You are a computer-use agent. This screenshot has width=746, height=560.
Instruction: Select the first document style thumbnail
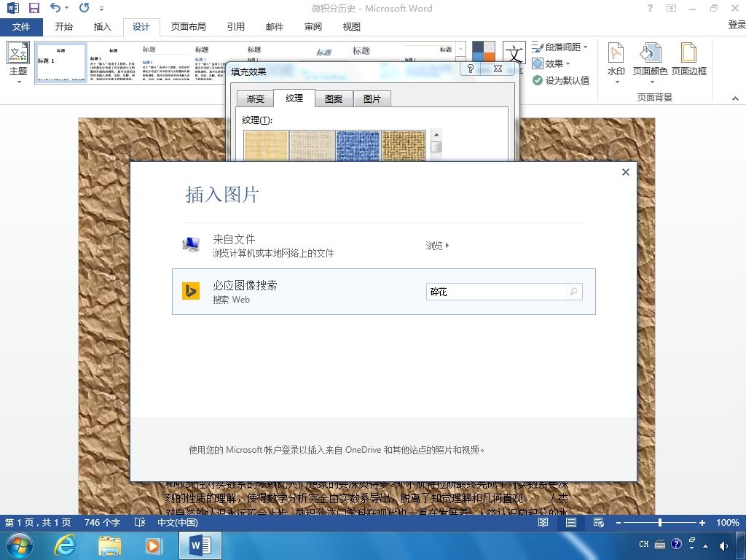61,63
